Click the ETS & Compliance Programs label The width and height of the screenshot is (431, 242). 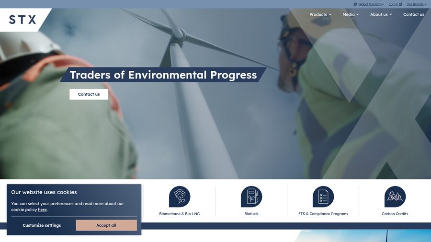pyautogui.click(x=323, y=214)
